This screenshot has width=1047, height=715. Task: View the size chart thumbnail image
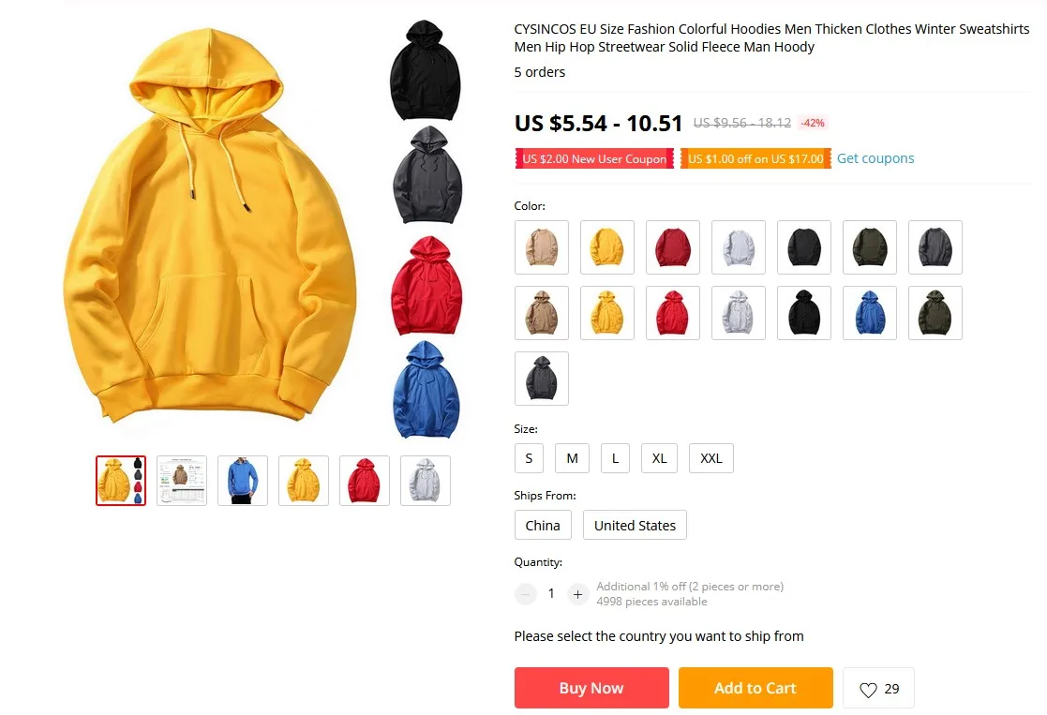click(182, 481)
